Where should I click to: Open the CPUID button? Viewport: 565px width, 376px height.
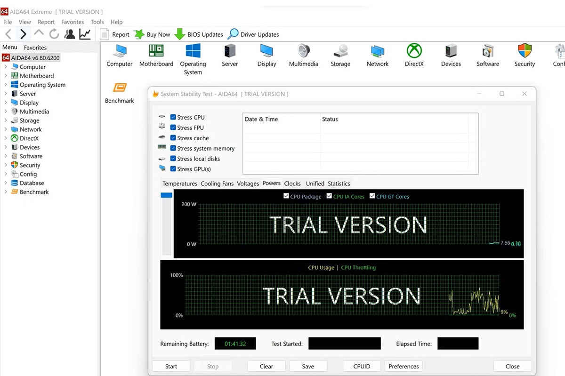362,366
